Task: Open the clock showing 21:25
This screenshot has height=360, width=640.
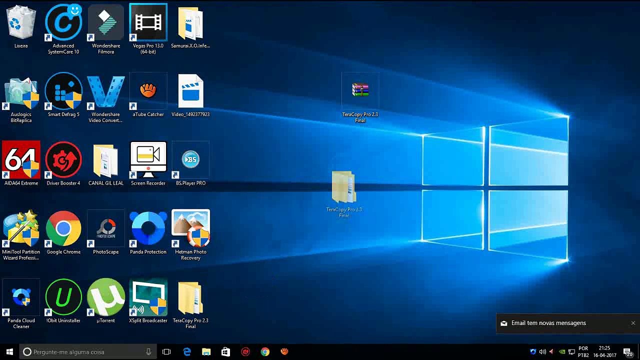Action: pyautogui.click(x=604, y=352)
